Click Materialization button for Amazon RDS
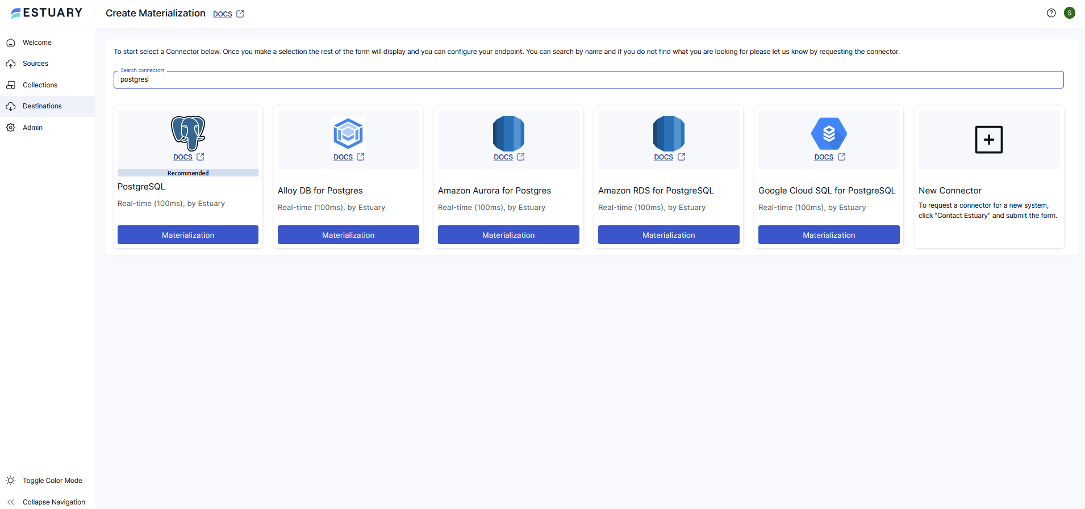Viewport: 1085px width, 509px height. (669, 235)
